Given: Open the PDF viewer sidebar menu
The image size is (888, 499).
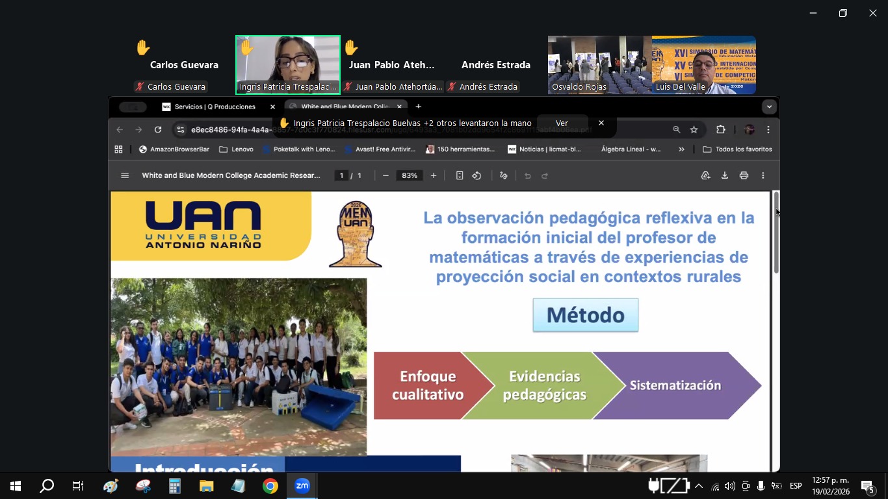Looking at the screenshot, I should 125,175.
